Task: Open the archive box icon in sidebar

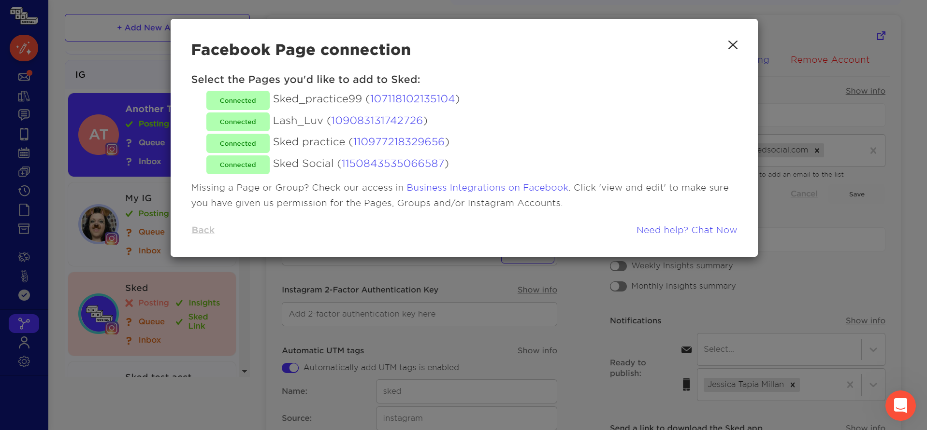Action: click(x=24, y=229)
